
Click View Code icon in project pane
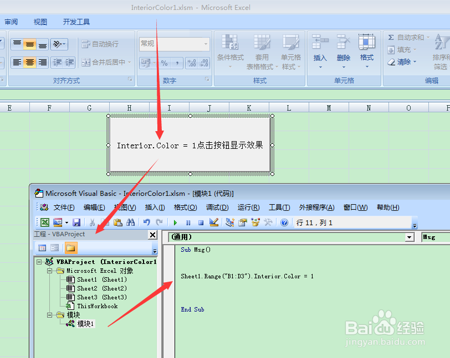(x=42, y=248)
